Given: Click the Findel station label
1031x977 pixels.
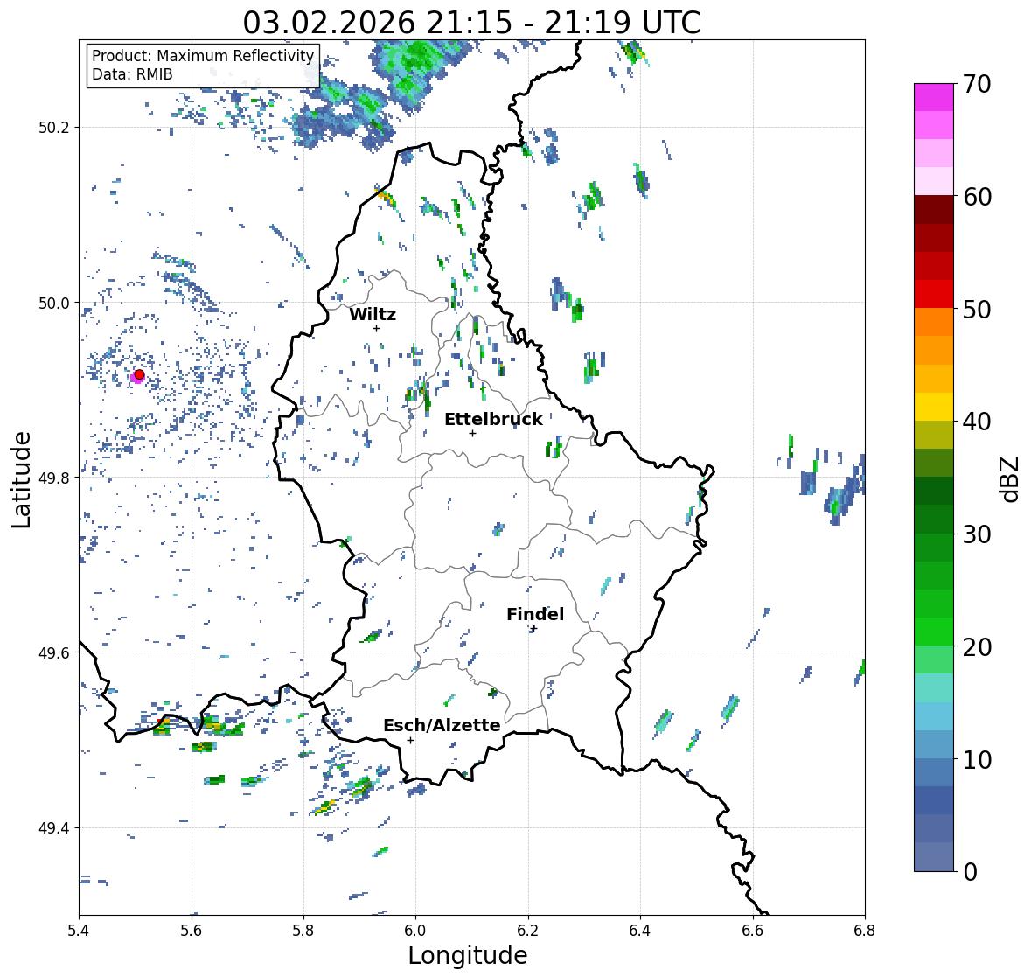Looking at the screenshot, I should (535, 614).
